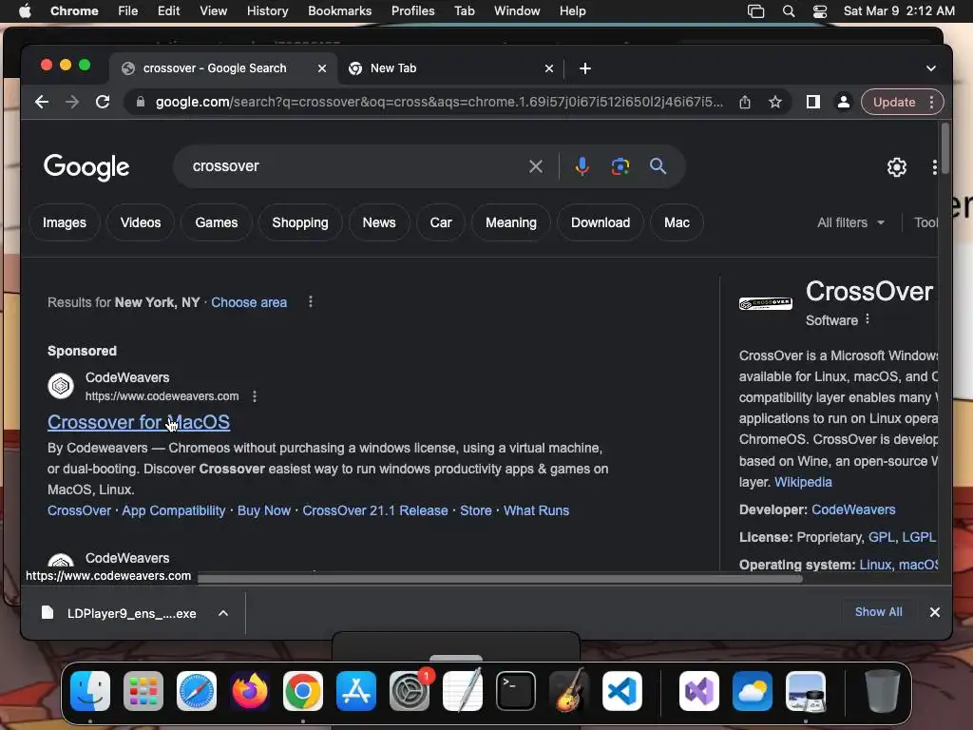
Task: Click the horizontal page scrollbar
Action: 500,579
